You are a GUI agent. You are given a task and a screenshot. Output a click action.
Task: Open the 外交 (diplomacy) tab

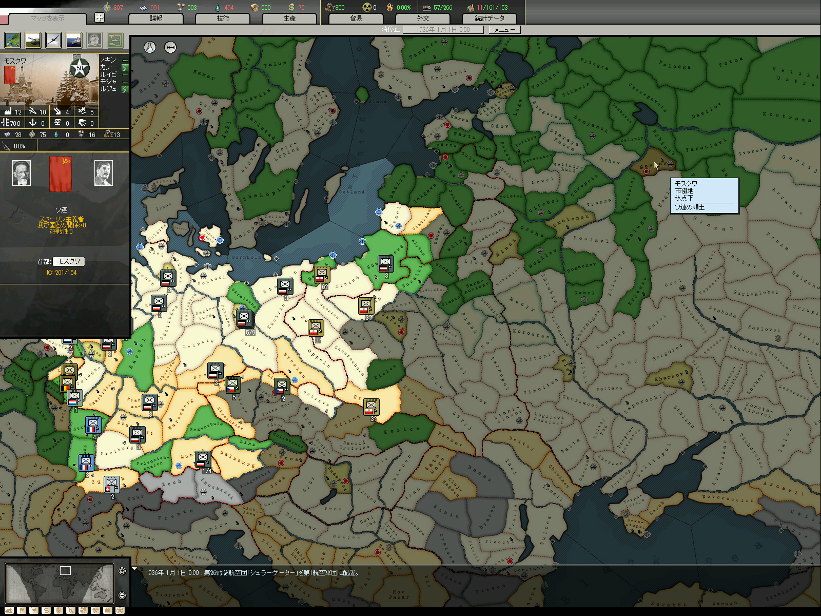coord(423,18)
